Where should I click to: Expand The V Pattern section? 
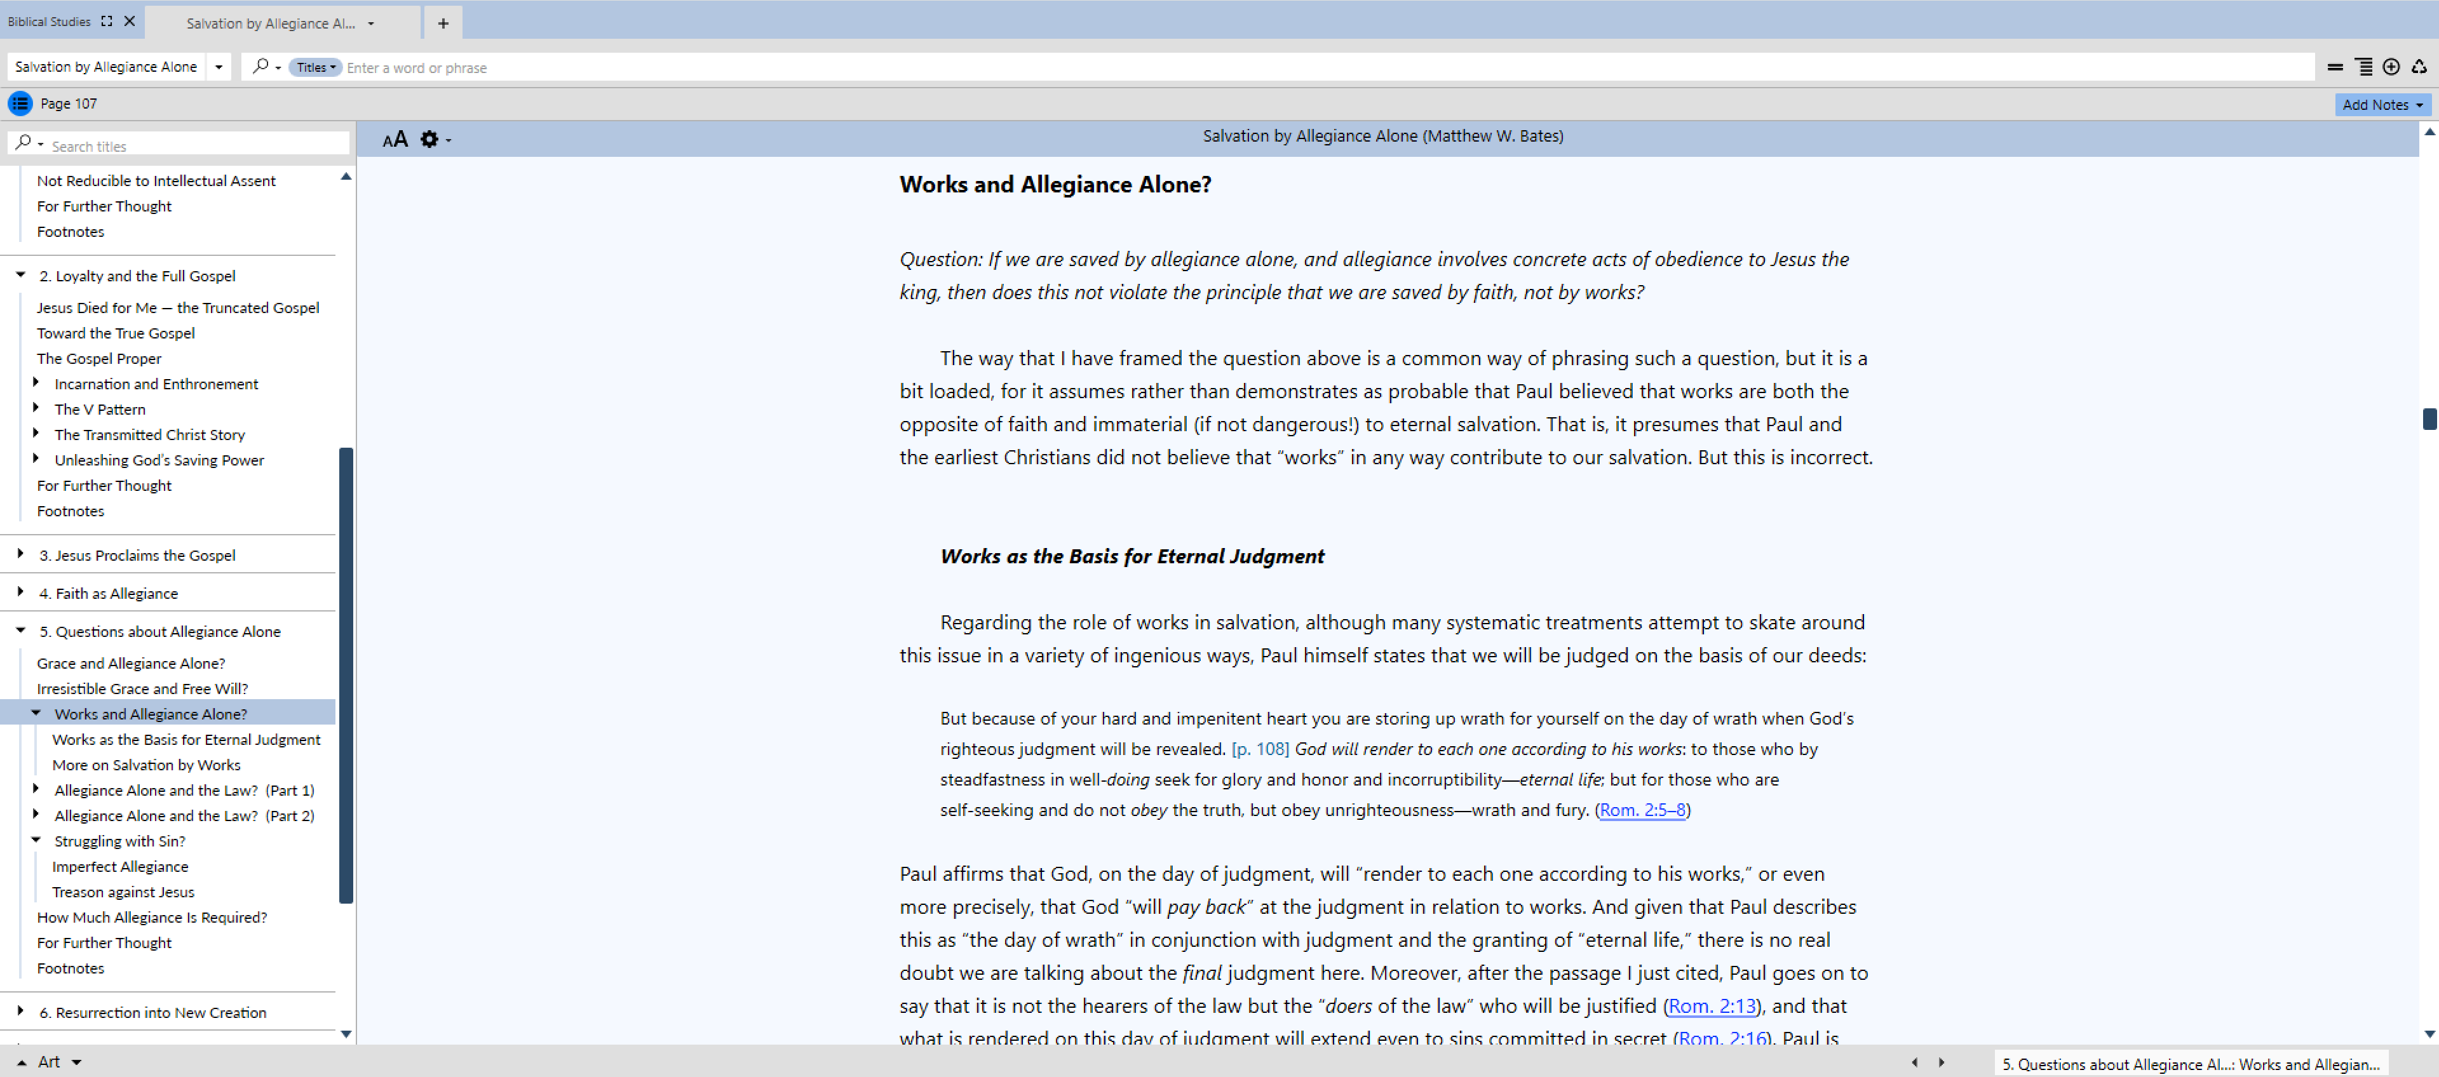coord(36,408)
